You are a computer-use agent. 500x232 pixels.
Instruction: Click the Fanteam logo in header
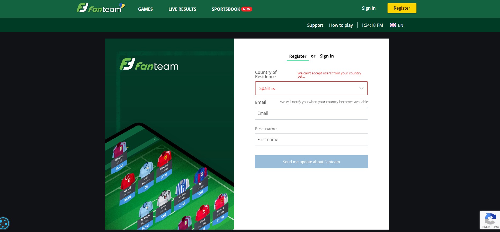[101, 8]
